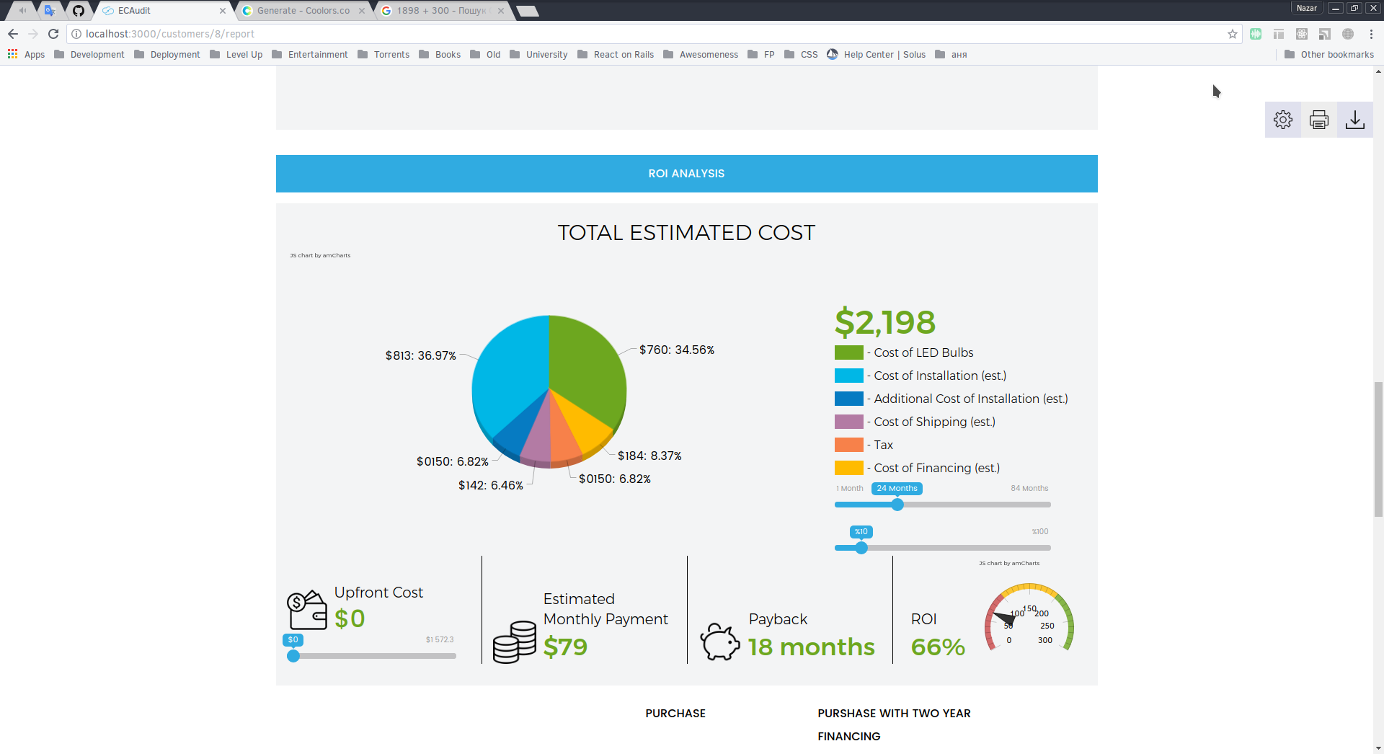Click the wallet Upfront Cost icon
Image resolution: width=1384 pixels, height=754 pixels.
[307, 610]
